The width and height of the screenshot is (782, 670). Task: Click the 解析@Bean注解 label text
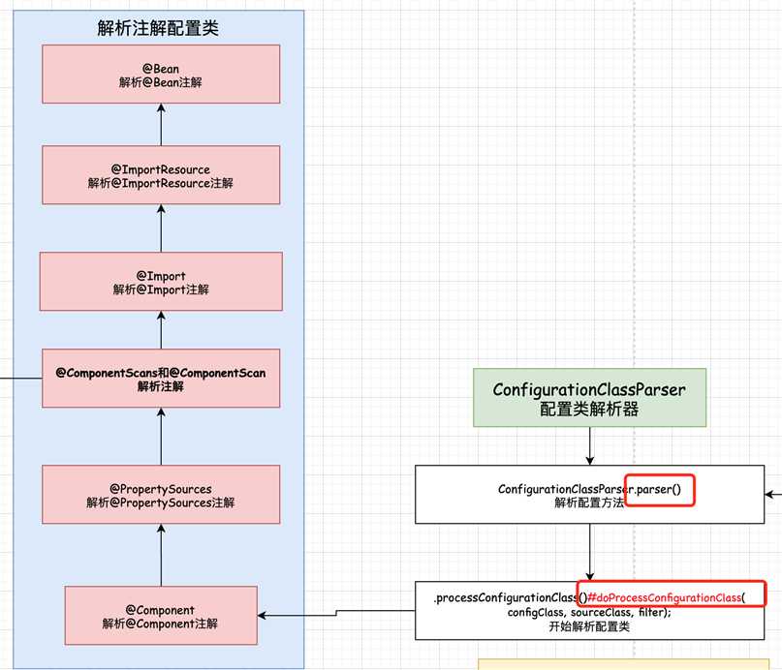pos(161,82)
